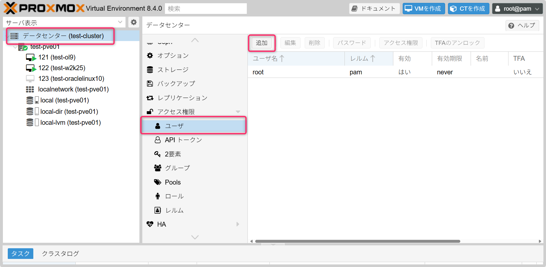Image resolution: width=546 pixels, height=267 pixels.
Task: Click the 検索 search field
Action: [206, 9]
